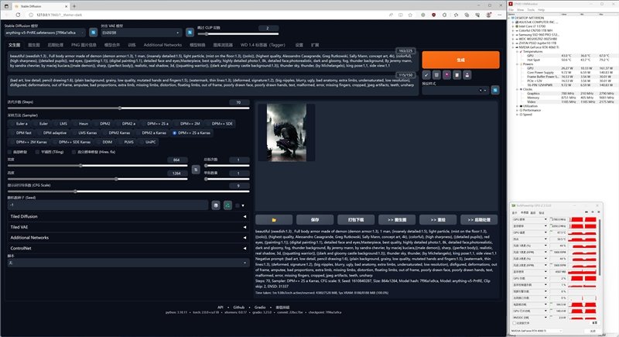The height and width of the screenshot is (337, 619).
Task: Toggle the pink extra networks icon under Generate
Action: pos(446,74)
